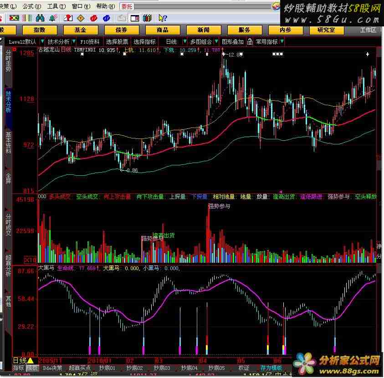Click 选择指标 in chart toolbar

click(144, 41)
